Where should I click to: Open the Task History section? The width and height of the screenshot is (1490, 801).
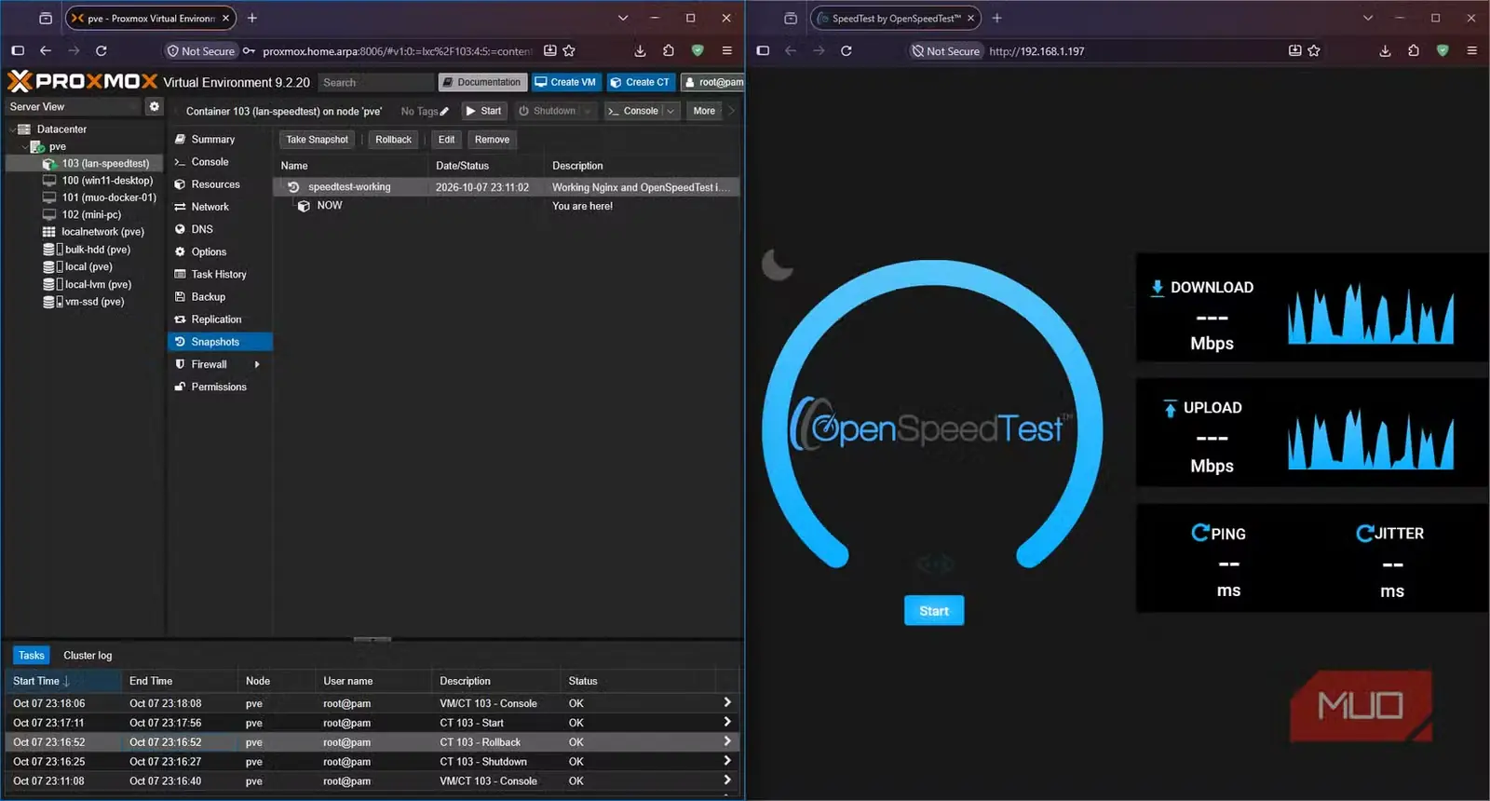(x=220, y=275)
